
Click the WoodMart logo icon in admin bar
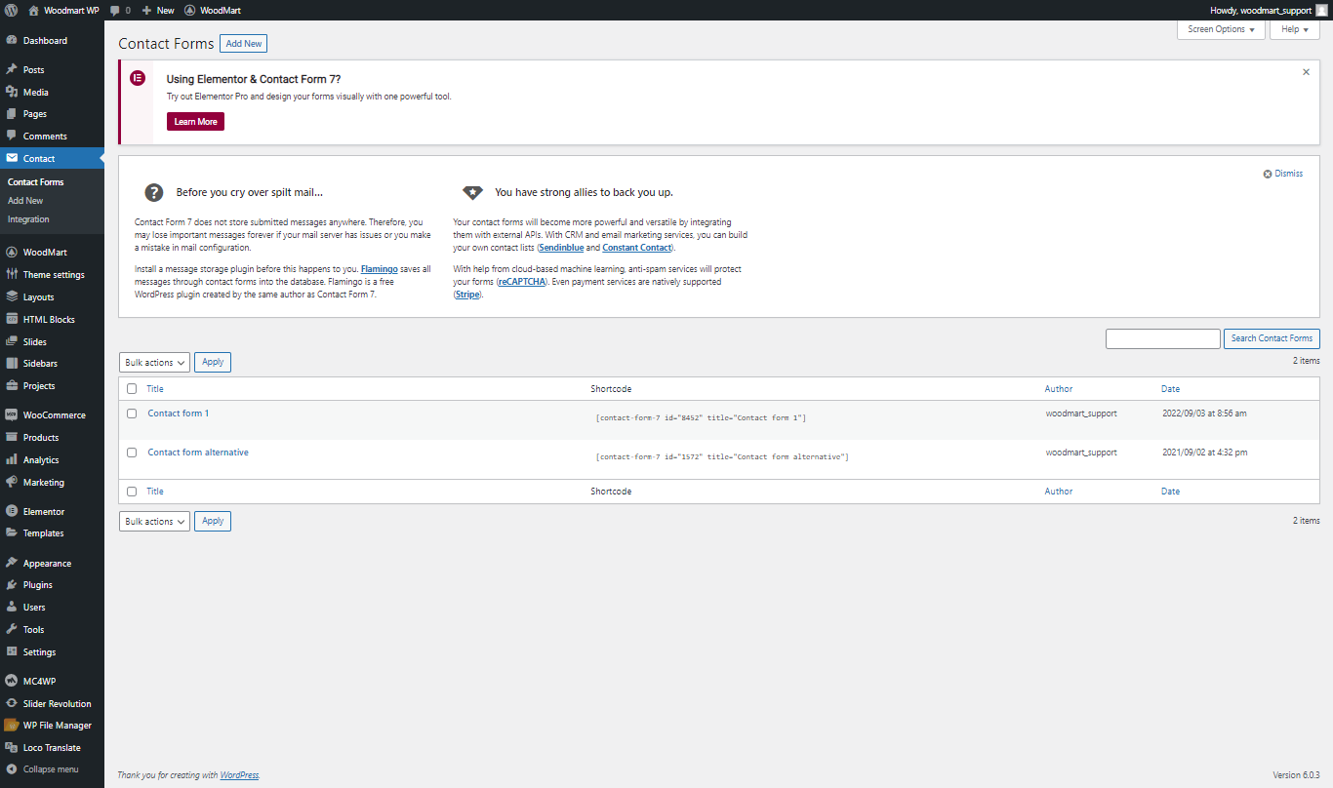tap(189, 10)
